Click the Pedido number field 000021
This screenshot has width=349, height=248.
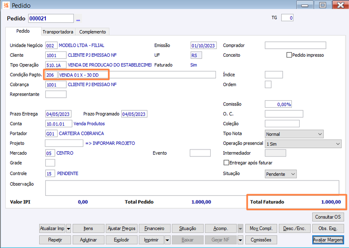(x=51, y=18)
